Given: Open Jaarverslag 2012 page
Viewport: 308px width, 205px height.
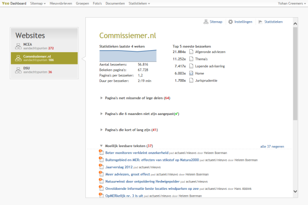Looking at the screenshot, I should (119, 167).
